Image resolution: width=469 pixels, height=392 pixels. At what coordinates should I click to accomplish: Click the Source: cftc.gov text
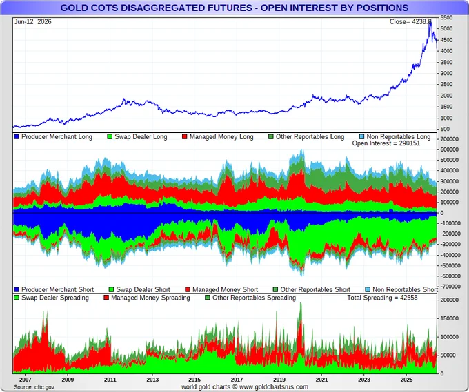34,387
